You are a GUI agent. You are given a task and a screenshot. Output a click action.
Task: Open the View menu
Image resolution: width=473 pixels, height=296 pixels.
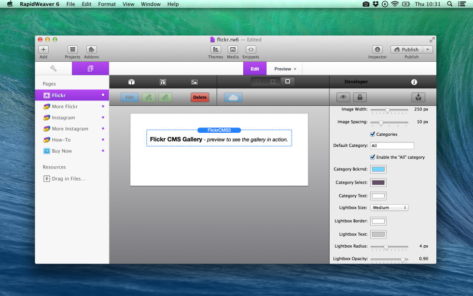tap(128, 4)
